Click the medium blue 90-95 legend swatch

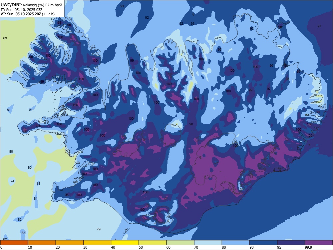pos(263,243)
